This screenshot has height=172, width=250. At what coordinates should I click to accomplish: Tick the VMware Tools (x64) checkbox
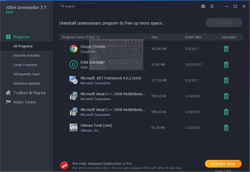coord(64,128)
